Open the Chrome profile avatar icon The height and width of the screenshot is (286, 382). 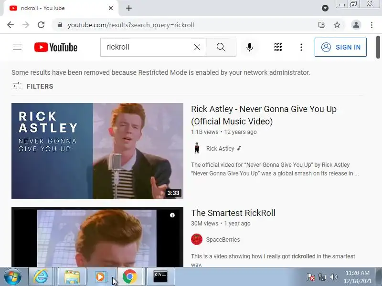pos(356,25)
